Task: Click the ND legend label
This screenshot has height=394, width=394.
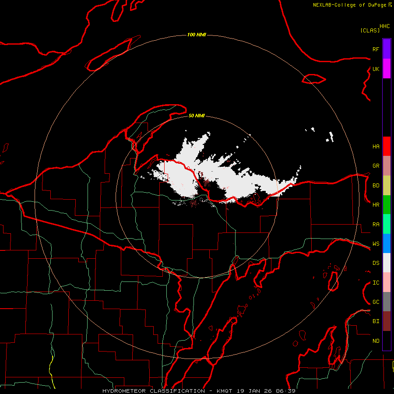Action: pyautogui.click(x=376, y=341)
